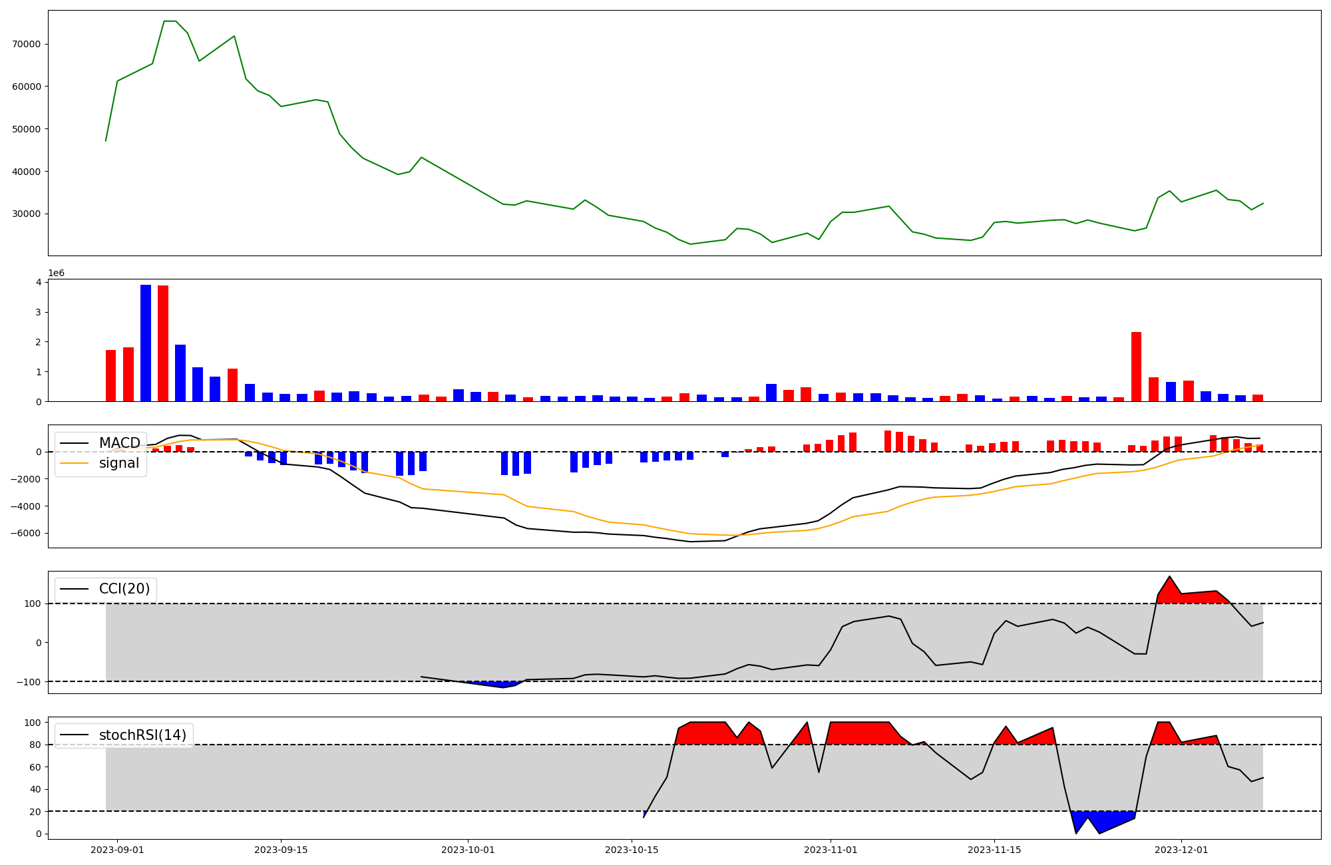
Task: Click the 2023-10-15 date label
Action: point(632,850)
